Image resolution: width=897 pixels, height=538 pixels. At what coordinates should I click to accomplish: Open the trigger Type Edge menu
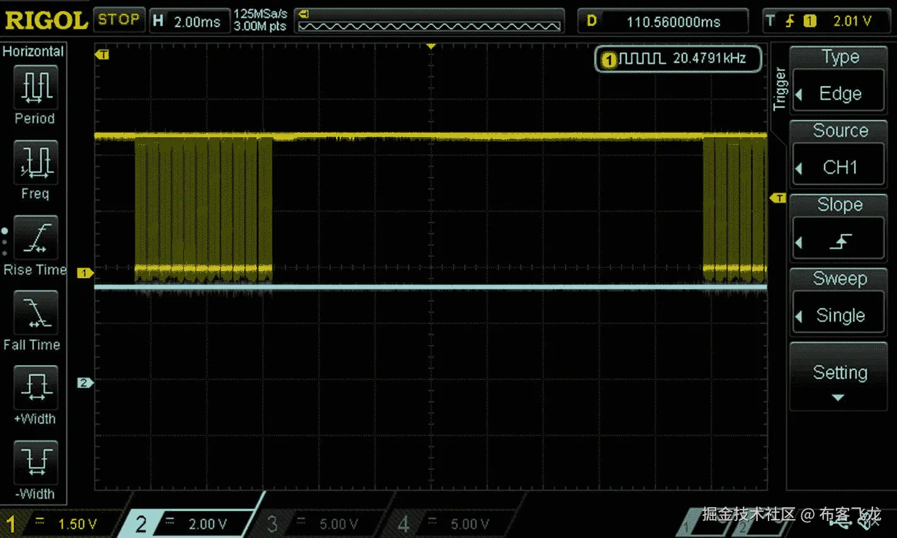(840, 81)
